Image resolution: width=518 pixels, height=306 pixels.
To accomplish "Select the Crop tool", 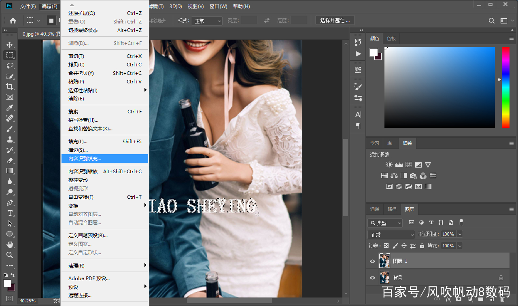I will coord(10,87).
